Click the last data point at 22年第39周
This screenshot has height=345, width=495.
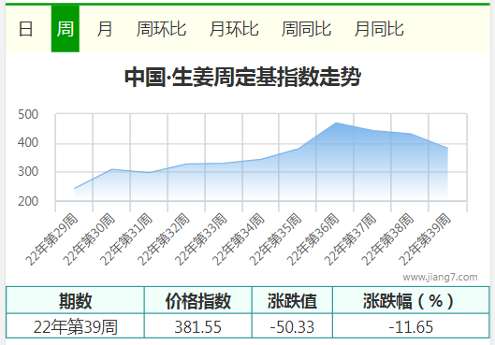(447, 149)
